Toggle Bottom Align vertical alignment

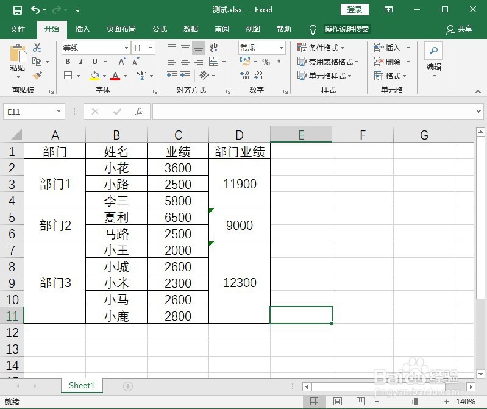point(199,48)
